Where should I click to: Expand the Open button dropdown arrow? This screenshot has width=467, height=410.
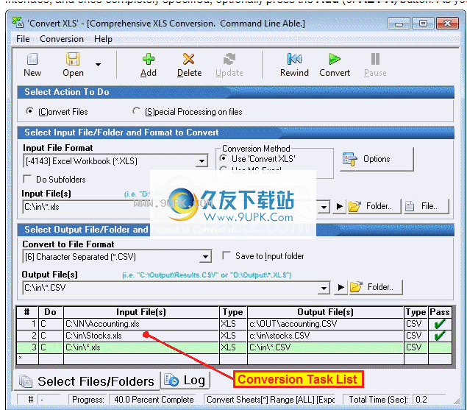(98, 64)
